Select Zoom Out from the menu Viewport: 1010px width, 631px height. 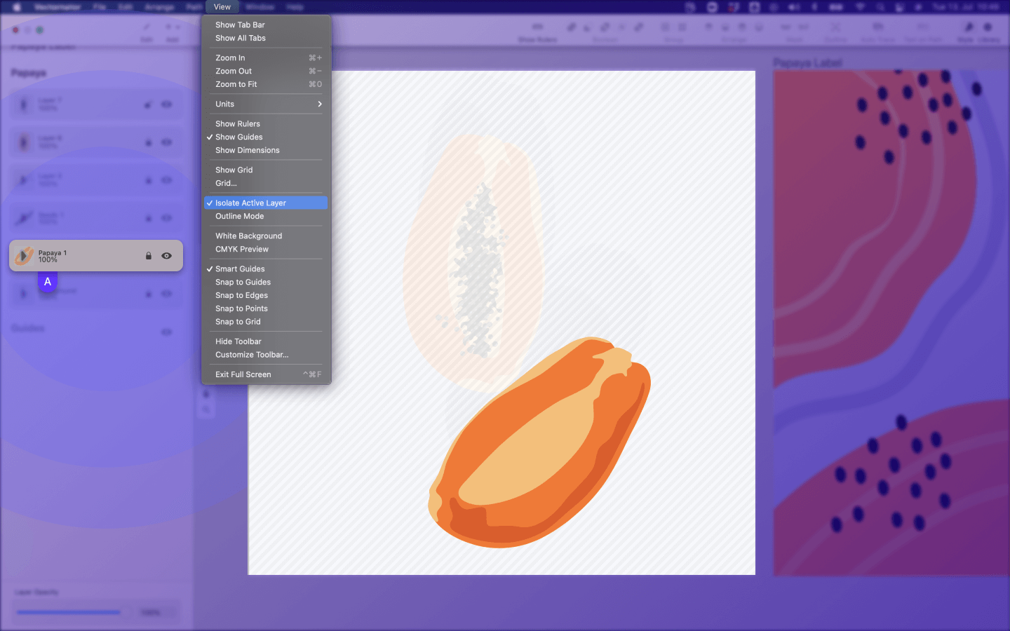tap(266, 71)
